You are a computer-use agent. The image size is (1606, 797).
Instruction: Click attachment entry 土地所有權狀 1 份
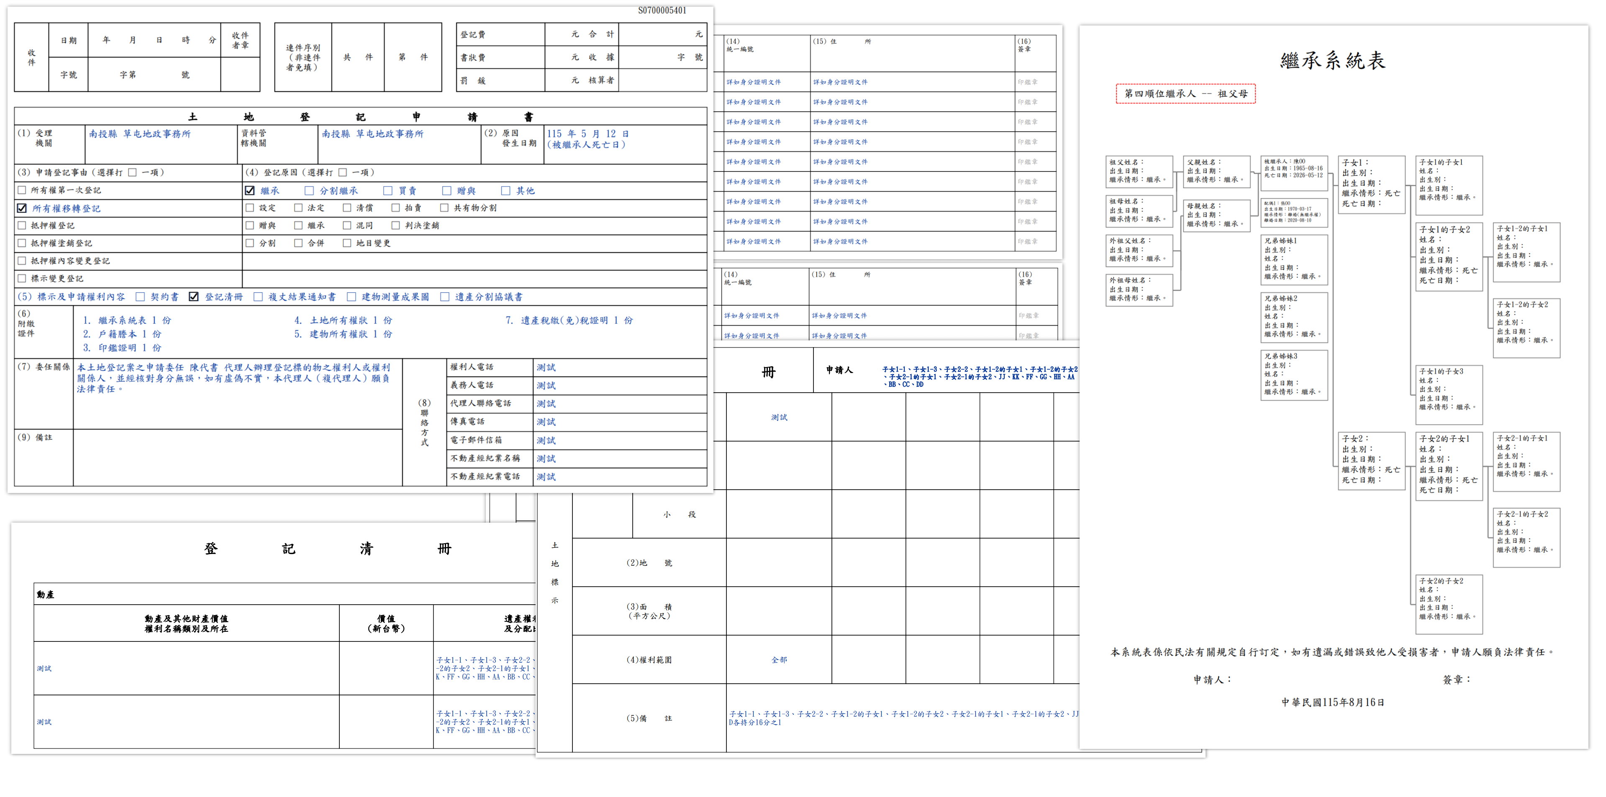coord(344,320)
